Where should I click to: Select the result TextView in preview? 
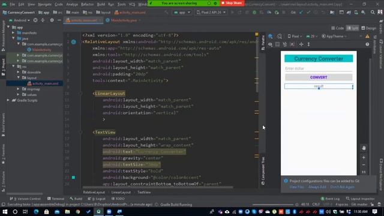coord(319,86)
